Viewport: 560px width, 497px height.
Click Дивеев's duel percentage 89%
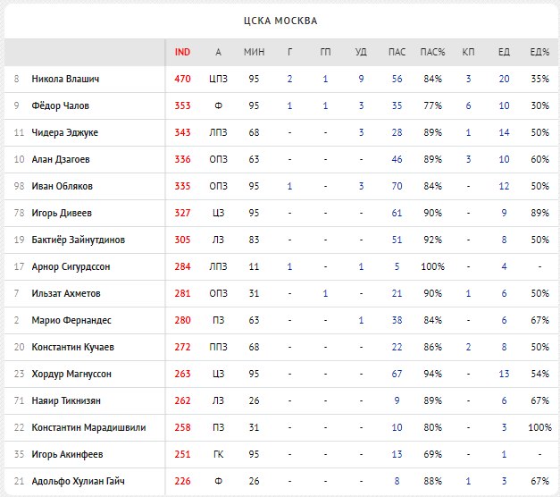(x=539, y=213)
